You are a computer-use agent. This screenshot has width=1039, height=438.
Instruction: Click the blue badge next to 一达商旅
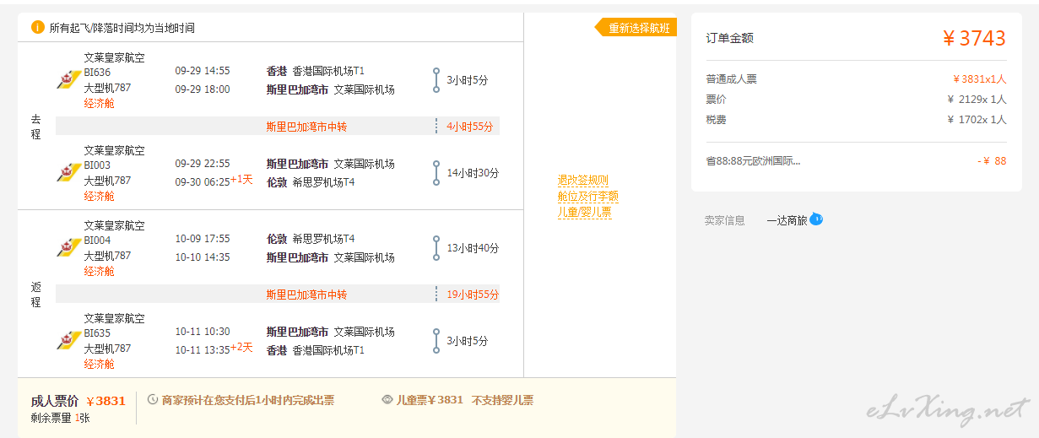[816, 219]
